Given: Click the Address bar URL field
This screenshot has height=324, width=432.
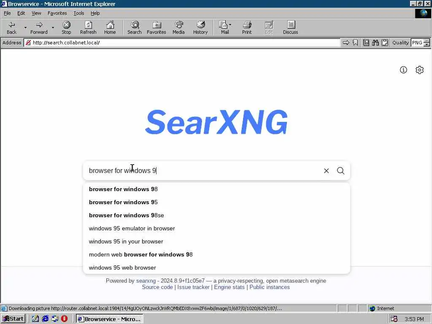Looking at the screenshot, I should [182, 43].
